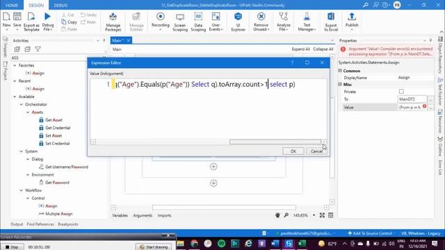Viewport: 445px width, 250px height.
Task: Open the Arguments panel tab
Action: click(143, 215)
